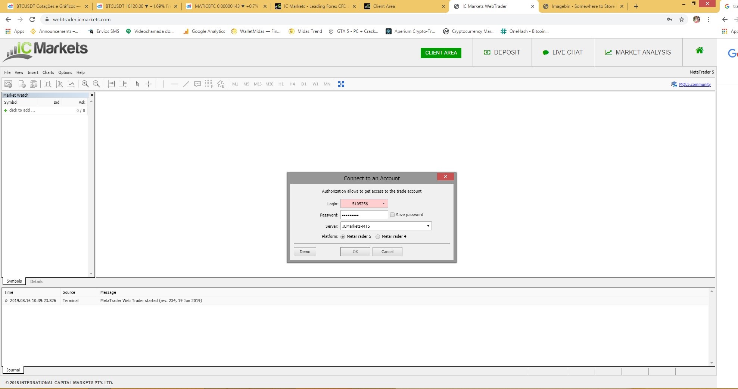This screenshot has width=738, height=389.
Task: Enable the Save password checkbox
Action: (392, 215)
